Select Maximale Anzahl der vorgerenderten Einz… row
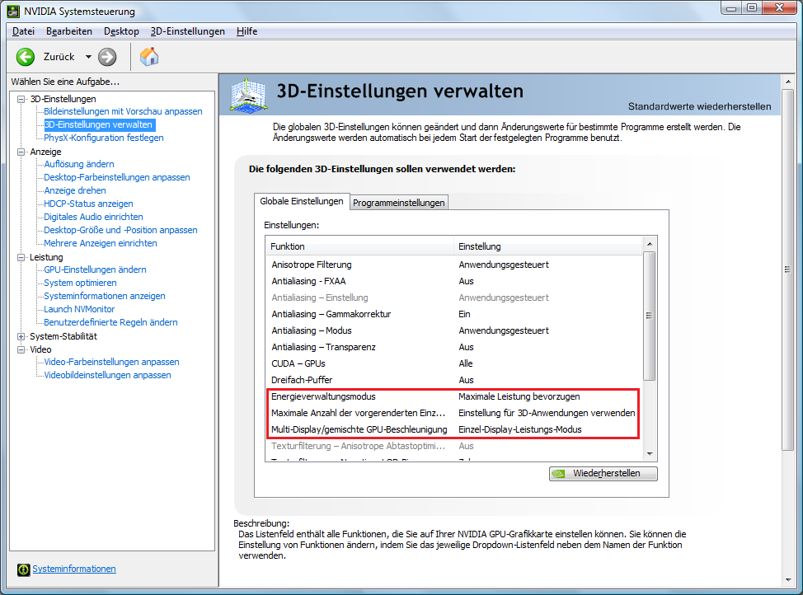 [453, 413]
